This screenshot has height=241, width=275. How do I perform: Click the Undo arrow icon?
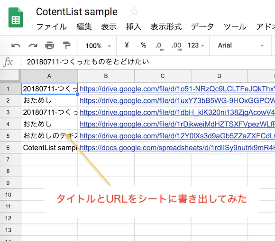(x=16, y=46)
